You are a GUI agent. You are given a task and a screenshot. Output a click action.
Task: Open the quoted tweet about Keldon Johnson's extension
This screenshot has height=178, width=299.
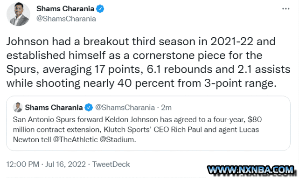148,123
